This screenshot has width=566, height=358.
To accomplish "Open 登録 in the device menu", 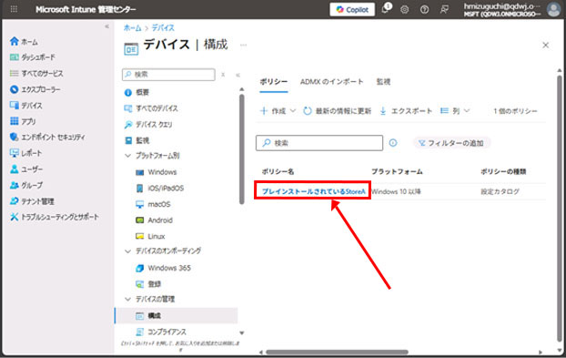I will click(x=148, y=284).
